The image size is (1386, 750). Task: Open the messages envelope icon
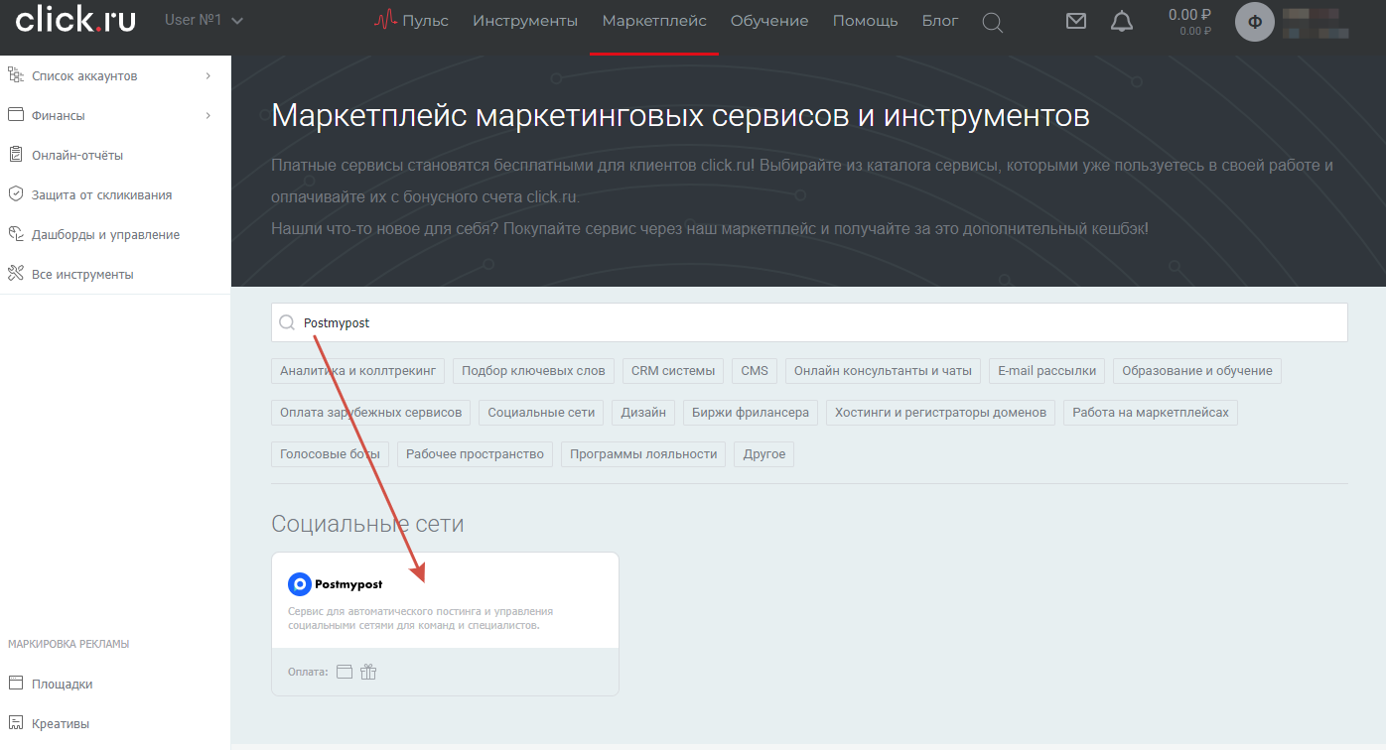(1076, 21)
